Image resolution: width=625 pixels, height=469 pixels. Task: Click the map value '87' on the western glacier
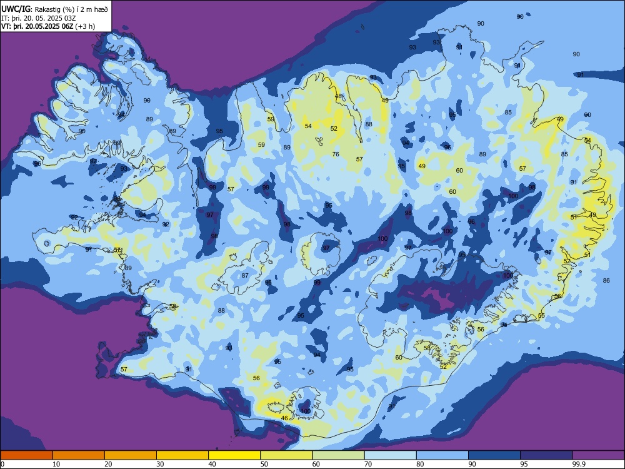[245, 275]
